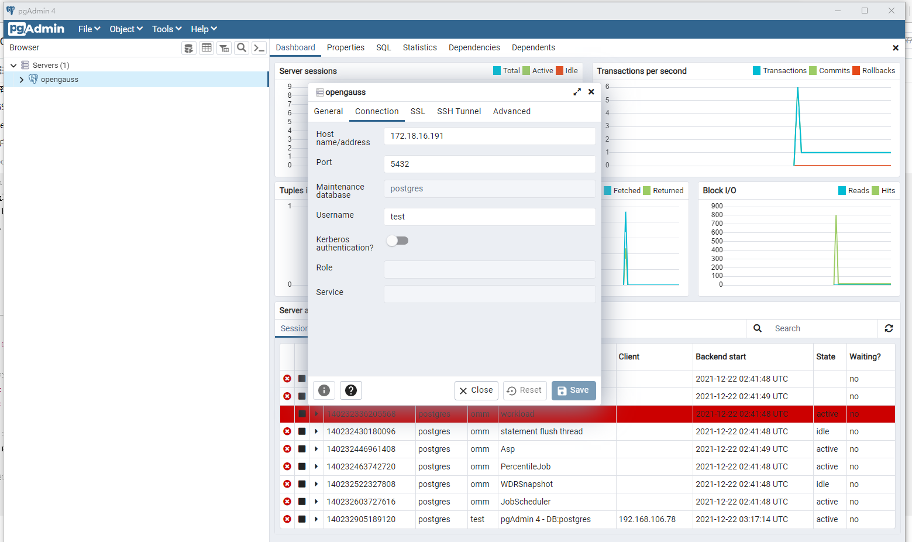The height and width of the screenshot is (542, 912).
Task: Open the Tools menu
Action: point(167,29)
